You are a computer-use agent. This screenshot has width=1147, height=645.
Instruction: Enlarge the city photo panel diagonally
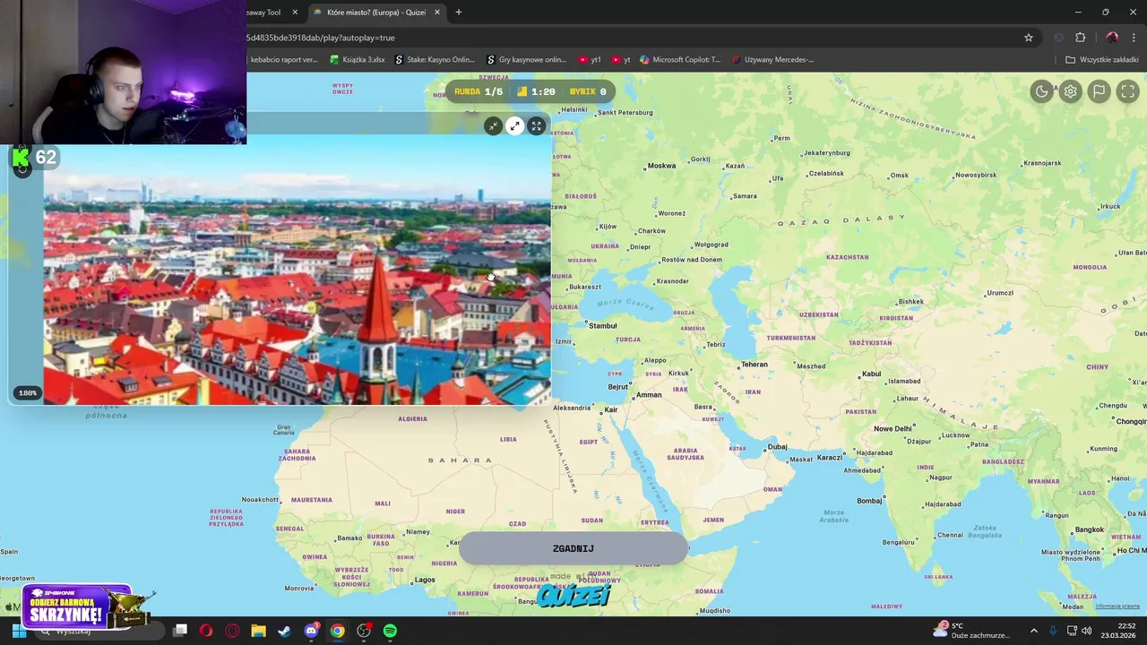(514, 126)
